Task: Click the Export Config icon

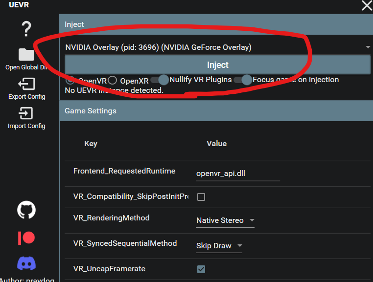Action: (x=26, y=84)
